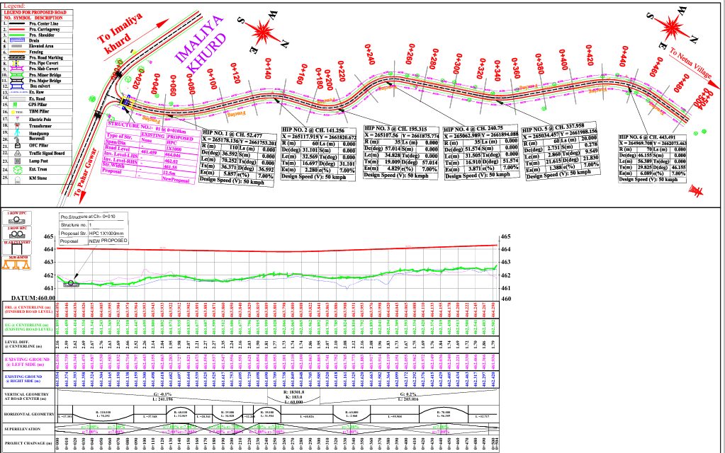
Task: Click the 'Pro.Structure at Ch- 0+010' callout title
Action: [88, 217]
